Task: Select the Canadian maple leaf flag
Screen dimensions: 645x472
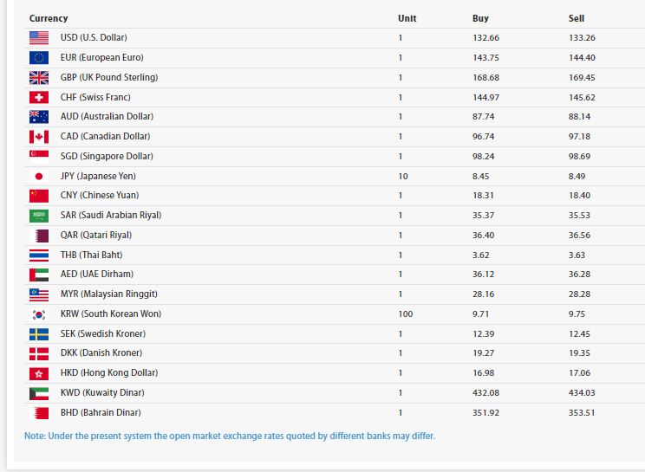Action: (39, 137)
